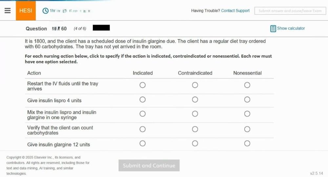Image resolution: width=328 pixels, height=177 pixels.
Task: Click the calculator icon
Action: (x=273, y=29)
